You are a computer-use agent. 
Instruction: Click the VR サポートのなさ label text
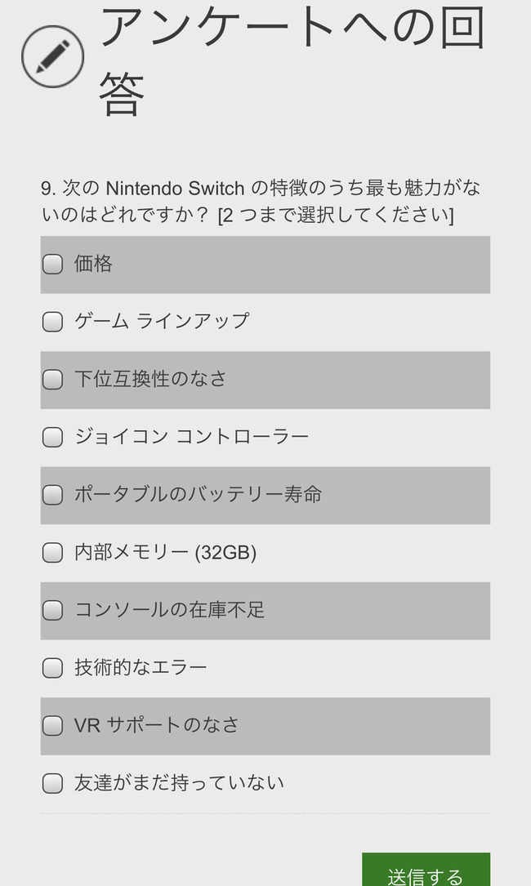(157, 725)
